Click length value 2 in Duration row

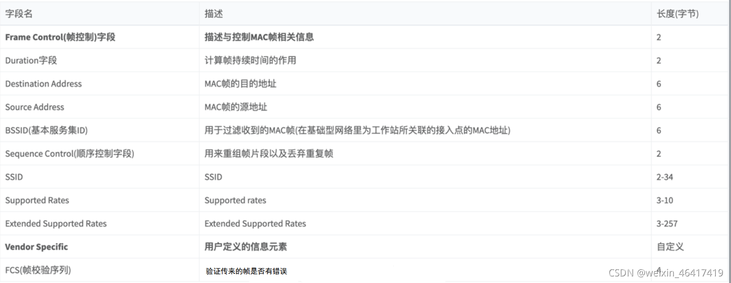[x=659, y=60]
